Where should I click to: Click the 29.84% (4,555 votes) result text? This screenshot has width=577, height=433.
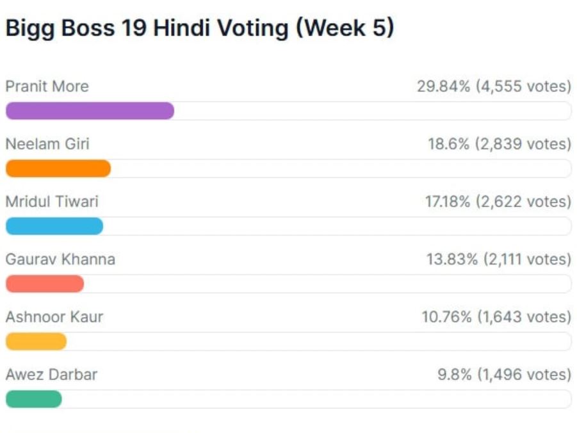(493, 86)
